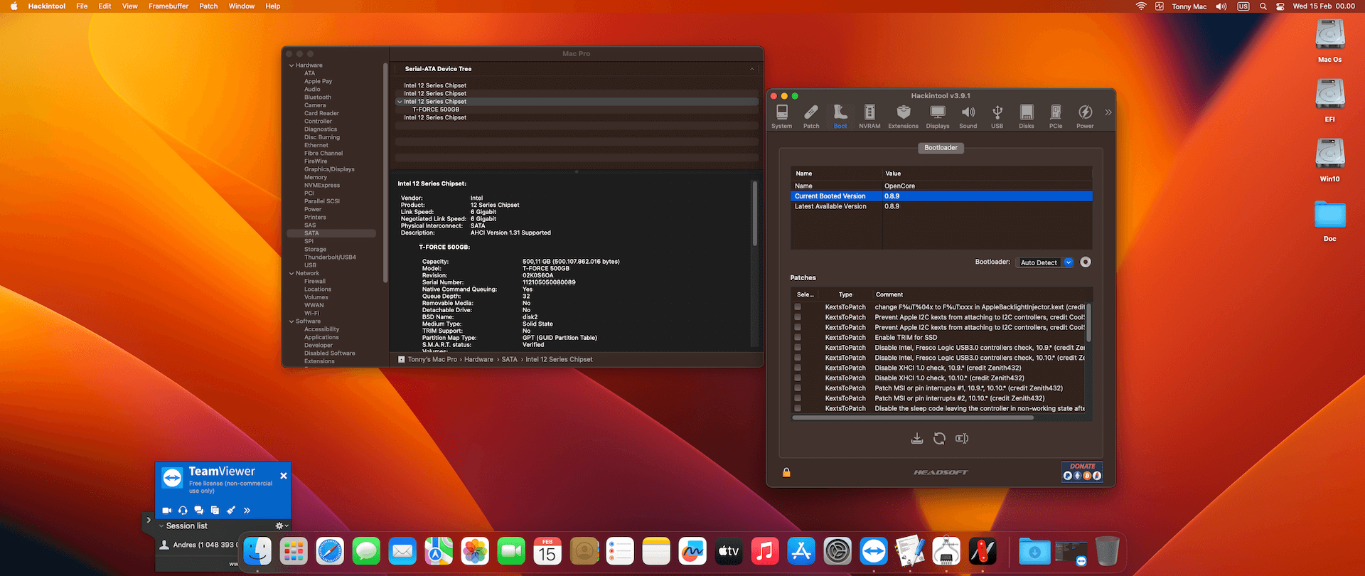Open the Bootloader Auto Detect dropdown

1046,262
